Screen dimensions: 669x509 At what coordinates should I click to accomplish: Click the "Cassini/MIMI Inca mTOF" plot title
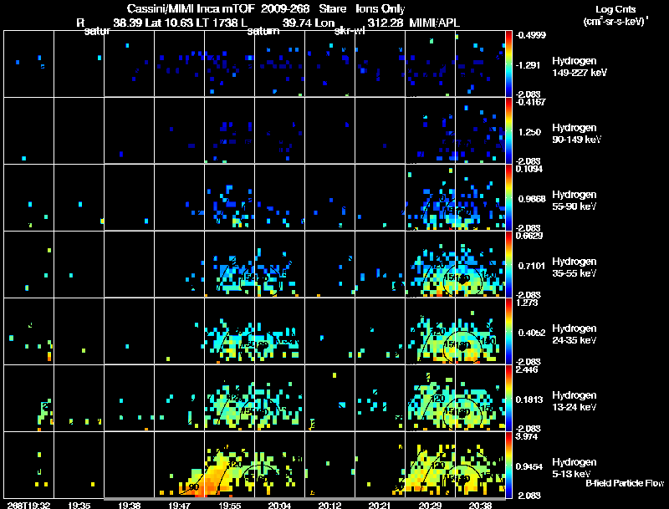click(191, 8)
